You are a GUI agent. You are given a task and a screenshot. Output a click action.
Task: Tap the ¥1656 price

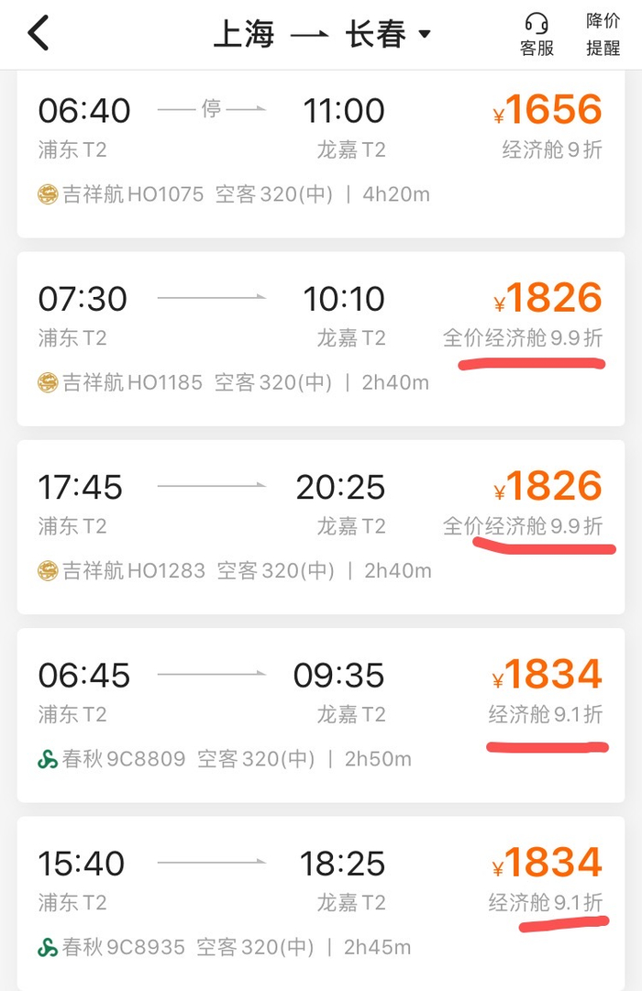coord(548,111)
